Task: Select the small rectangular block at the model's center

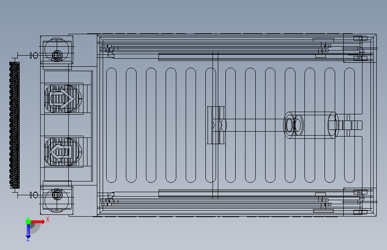Action: 216,125
